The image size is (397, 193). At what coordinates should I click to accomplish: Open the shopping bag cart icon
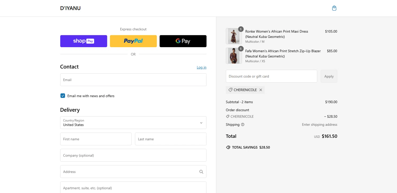point(334,8)
